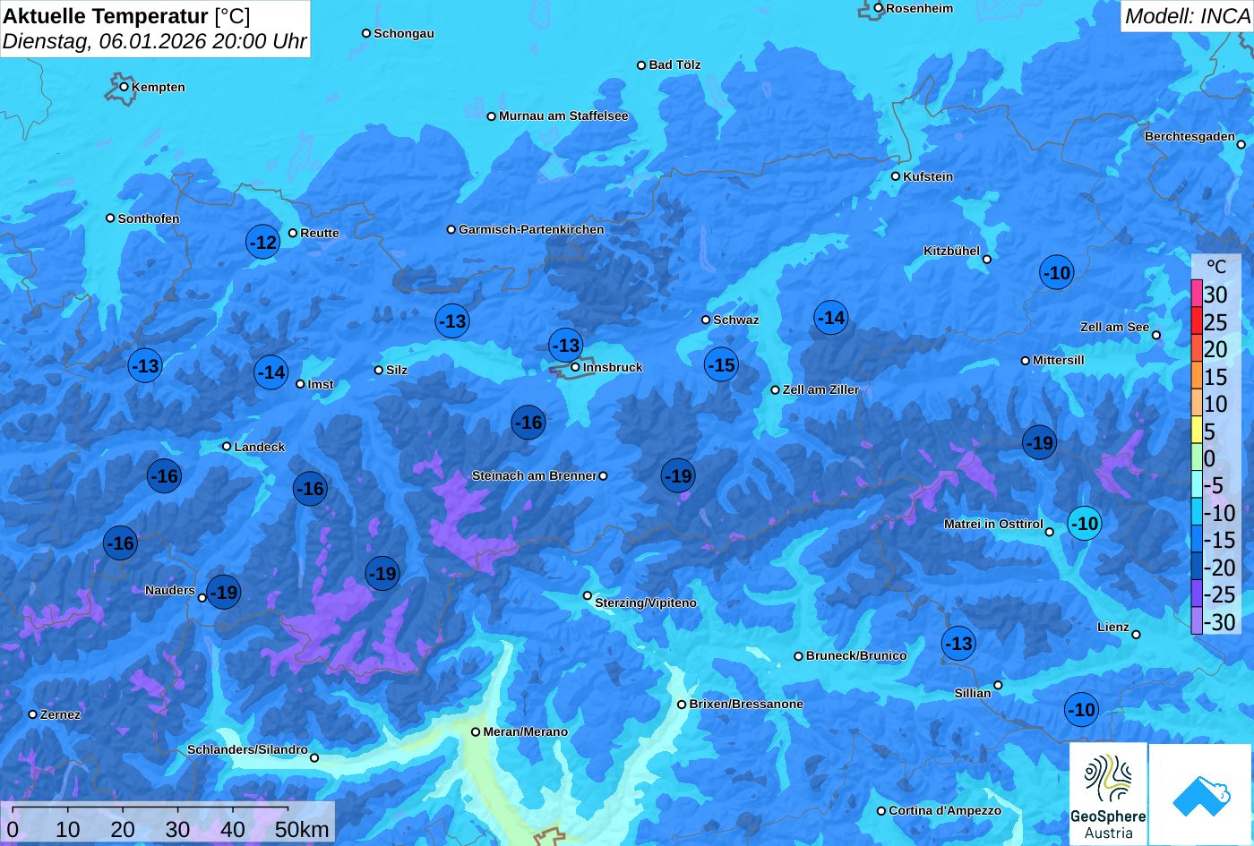
Task: Select the -14 circle beside Imst
Action: [x=271, y=372]
